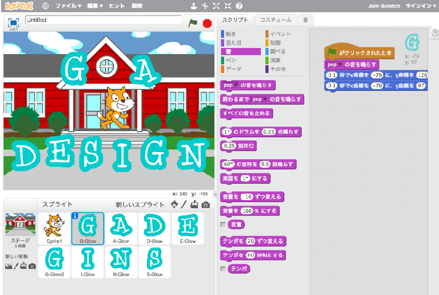Choose backdrop from library

[x=9, y=266]
